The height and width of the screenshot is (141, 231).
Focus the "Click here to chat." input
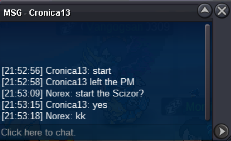tap(106, 132)
